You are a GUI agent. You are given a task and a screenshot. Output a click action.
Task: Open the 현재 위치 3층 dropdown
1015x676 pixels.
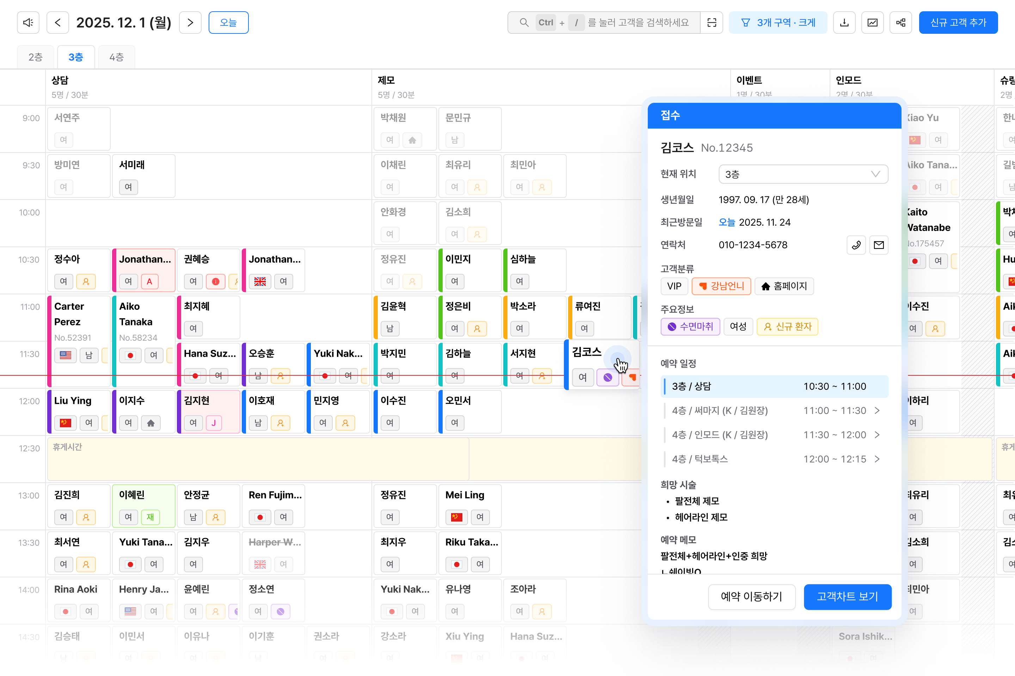[803, 174]
